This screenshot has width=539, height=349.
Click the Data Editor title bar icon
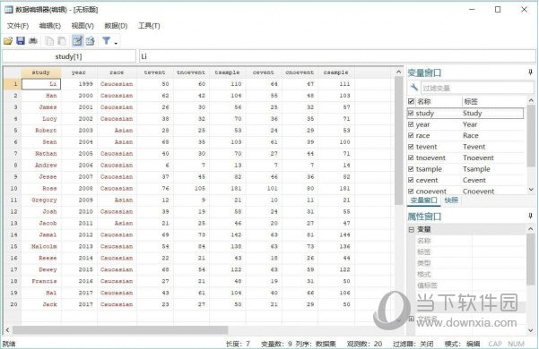(x=8, y=10)
